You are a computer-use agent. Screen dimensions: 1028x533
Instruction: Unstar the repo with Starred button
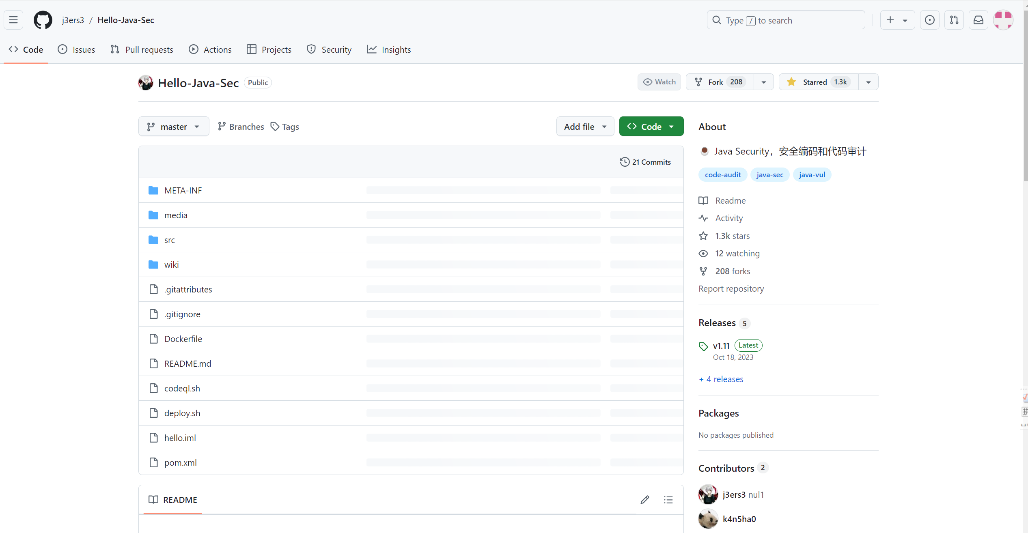coord(818,82)
